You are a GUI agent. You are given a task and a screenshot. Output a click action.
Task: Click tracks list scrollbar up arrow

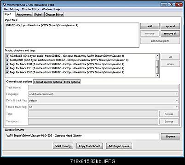point(157,55)
